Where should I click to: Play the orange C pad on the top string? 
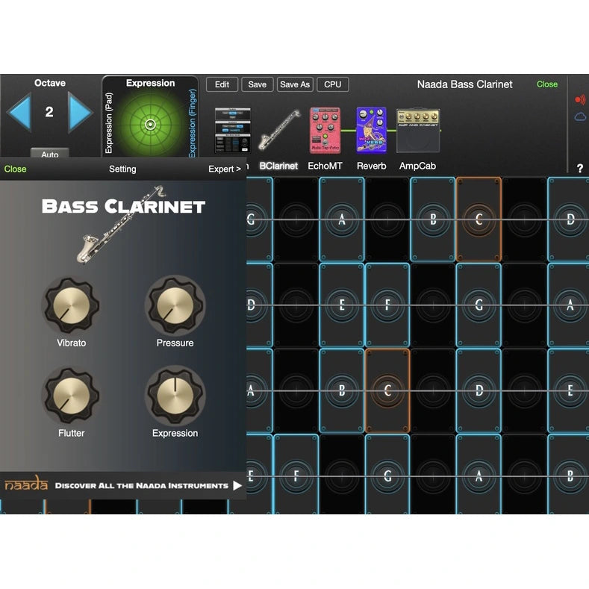pos(479,219)
